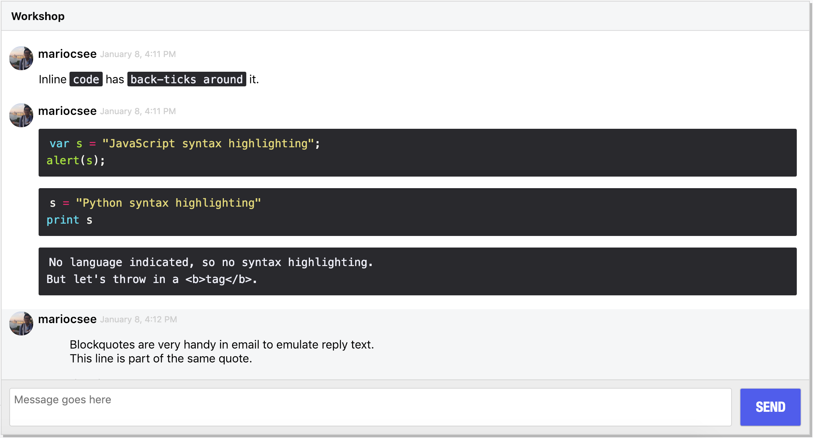Screen dimensions: 813x438
Task: Click the 'No language indicated' code block
Action: pyautogui.click(x=417, y=271)
